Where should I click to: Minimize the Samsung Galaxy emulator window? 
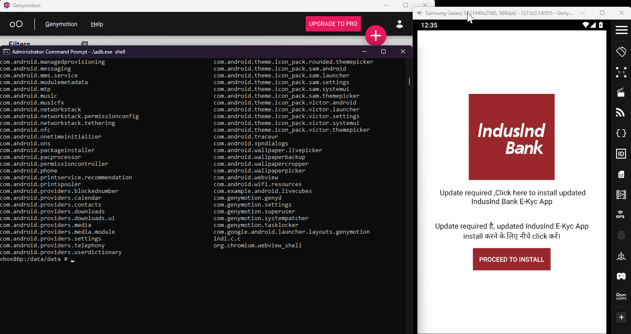(583, 13)
